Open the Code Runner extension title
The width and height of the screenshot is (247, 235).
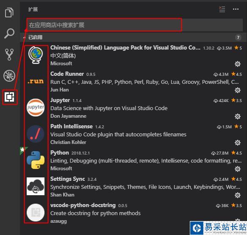click(x=67, y=74)
